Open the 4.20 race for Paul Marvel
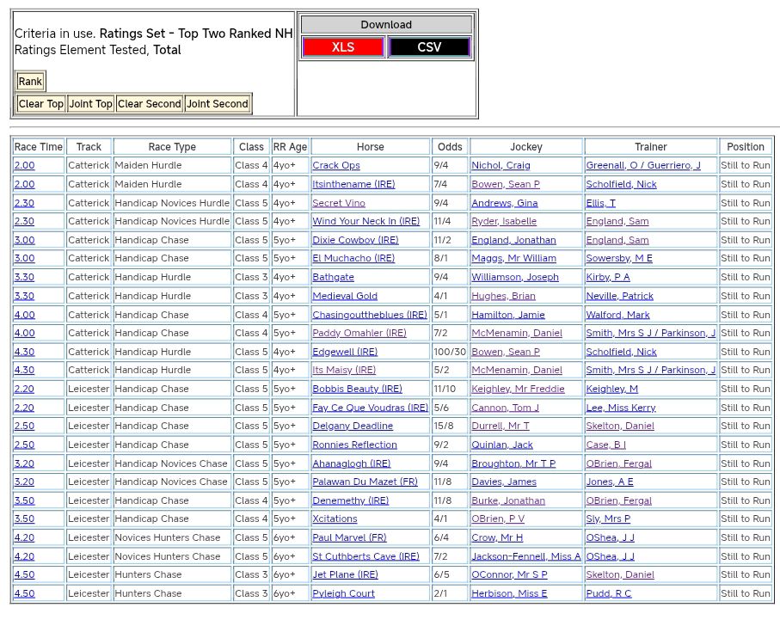The image size is (780, 620). 24,538
